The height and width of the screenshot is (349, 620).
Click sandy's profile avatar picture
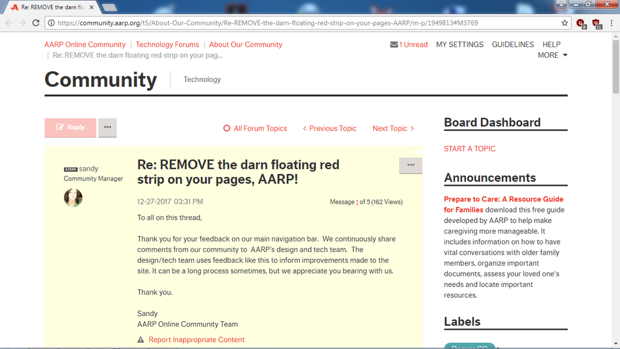coord(73,197)
